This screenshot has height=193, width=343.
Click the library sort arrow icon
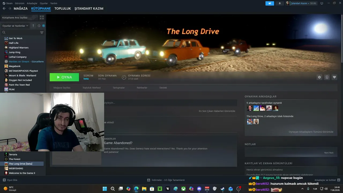coord(33,26)
